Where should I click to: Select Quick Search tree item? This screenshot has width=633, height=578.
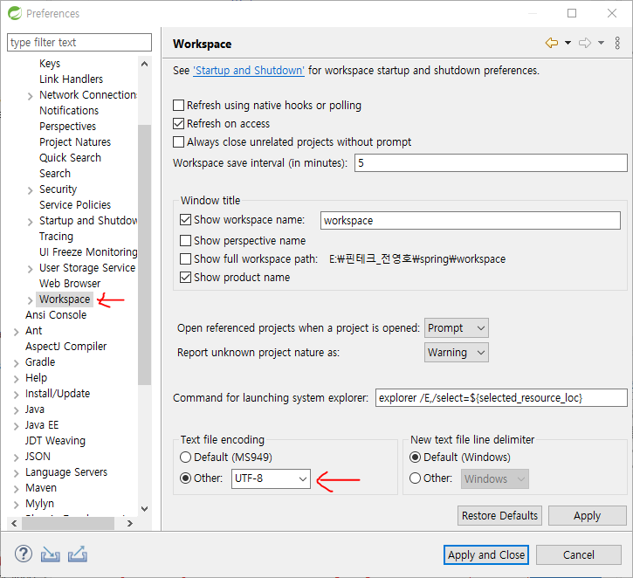pos(70,158)
